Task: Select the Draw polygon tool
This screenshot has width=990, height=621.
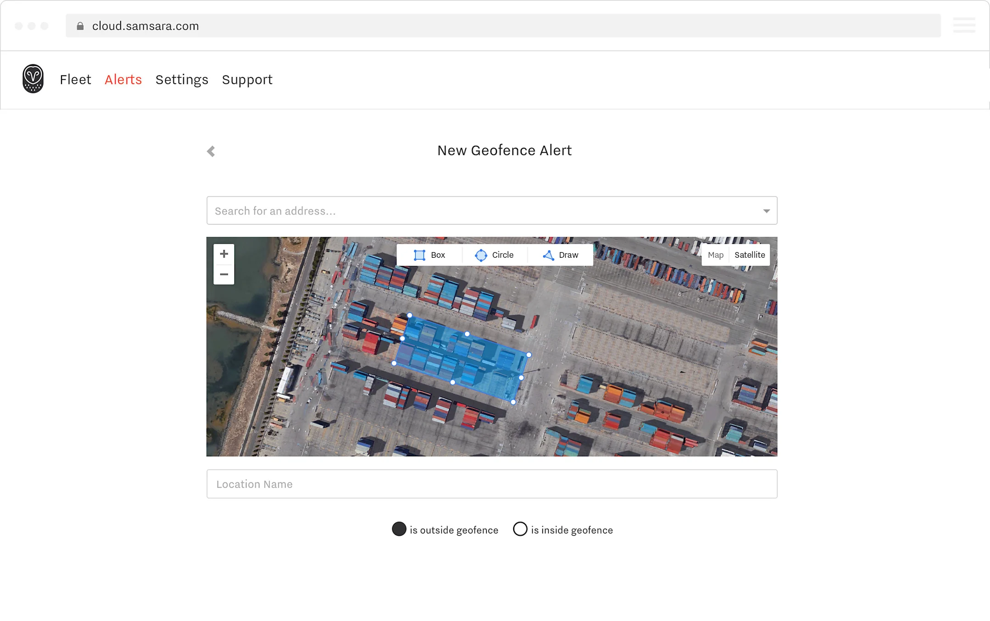Action: 560,255
